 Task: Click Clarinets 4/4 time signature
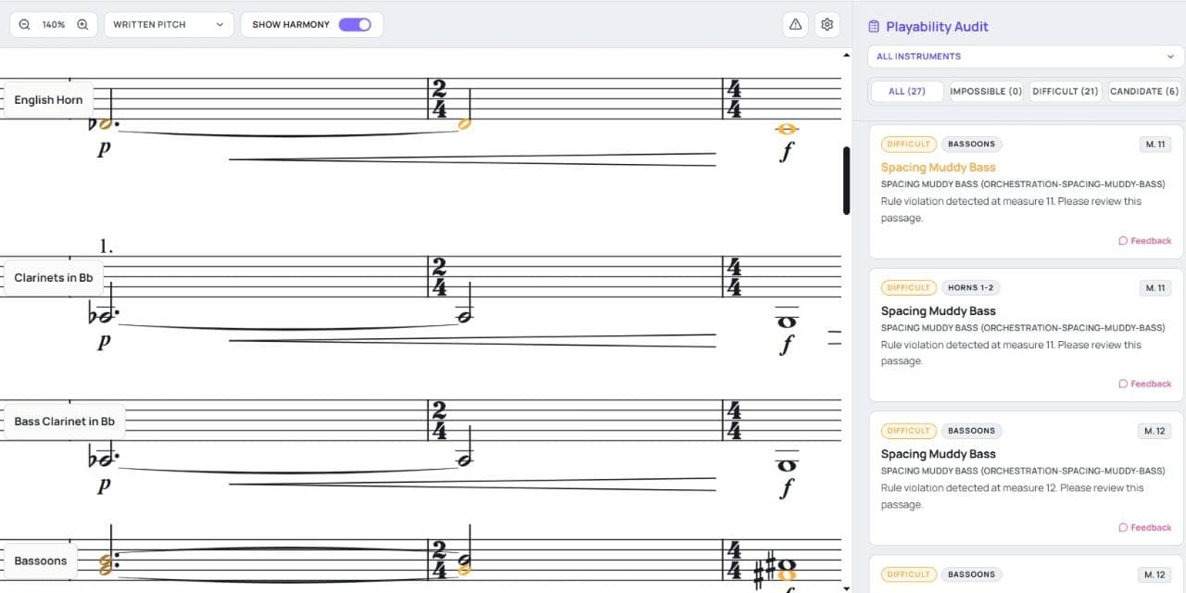pyautogui.click(x=734, y=278)
